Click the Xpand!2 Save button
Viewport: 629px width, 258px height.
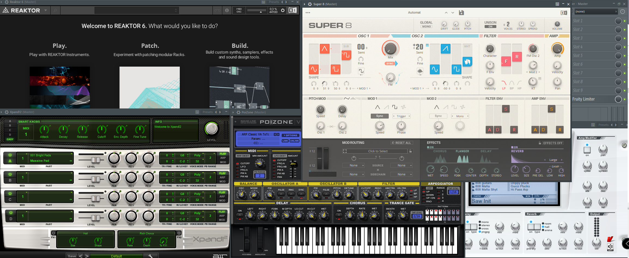coord(72,256)
